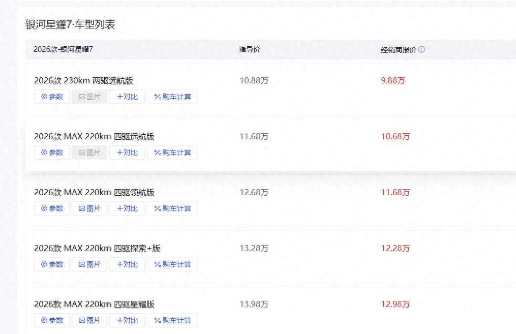The width and height of the screenshot is (516, 334).
Task: Open 购车计算 for MAX 220km 四驱探索+版
Action: point(172,264)
